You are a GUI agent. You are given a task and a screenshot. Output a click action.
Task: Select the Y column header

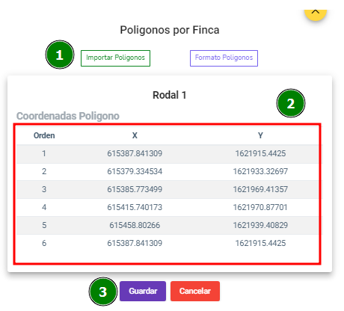click(260, 135)
